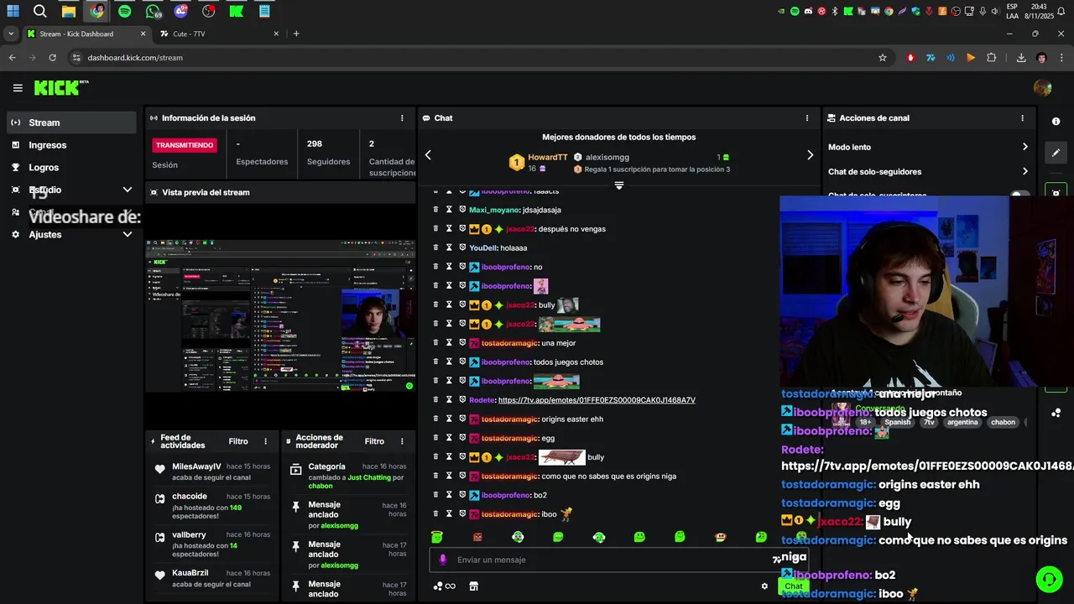This screenshot has width=1074, height=604.
Task: Show previous top donor slide
Action: tap(428, 155)
